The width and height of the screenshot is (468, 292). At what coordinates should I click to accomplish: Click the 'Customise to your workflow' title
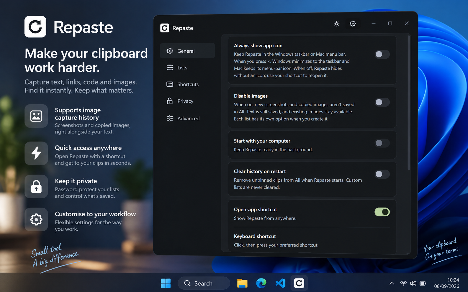point(95,214)
